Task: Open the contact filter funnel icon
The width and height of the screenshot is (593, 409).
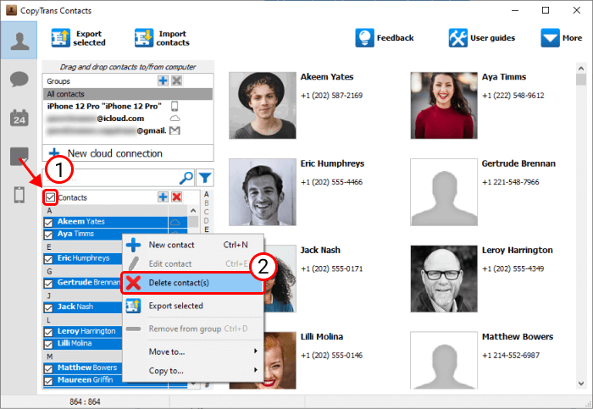Action: [205, 178]
